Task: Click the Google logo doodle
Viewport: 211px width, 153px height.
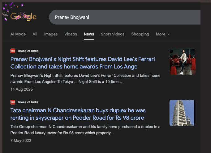Action: (x=24, y=17)
